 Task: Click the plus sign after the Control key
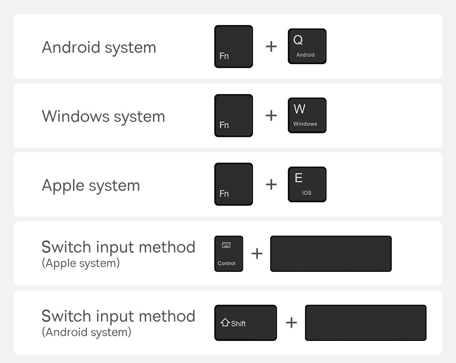tap(257, 253)
